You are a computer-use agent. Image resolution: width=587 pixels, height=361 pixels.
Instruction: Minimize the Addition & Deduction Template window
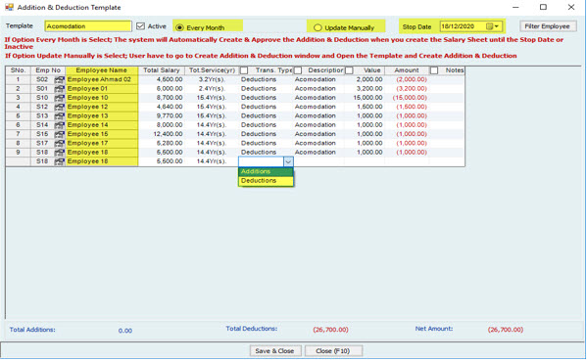tap(515, 7)
